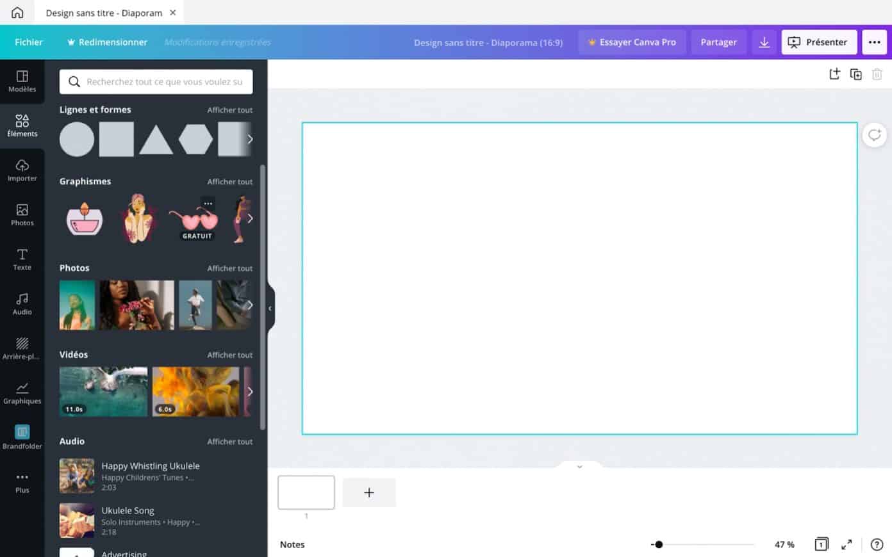The image size is (892, 557).
Task: Open the Graphiques panel
Action: tap(22, 392)
